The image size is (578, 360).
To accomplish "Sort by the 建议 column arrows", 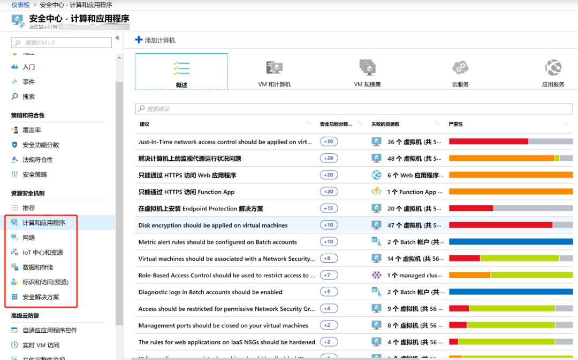I will 309,123.
